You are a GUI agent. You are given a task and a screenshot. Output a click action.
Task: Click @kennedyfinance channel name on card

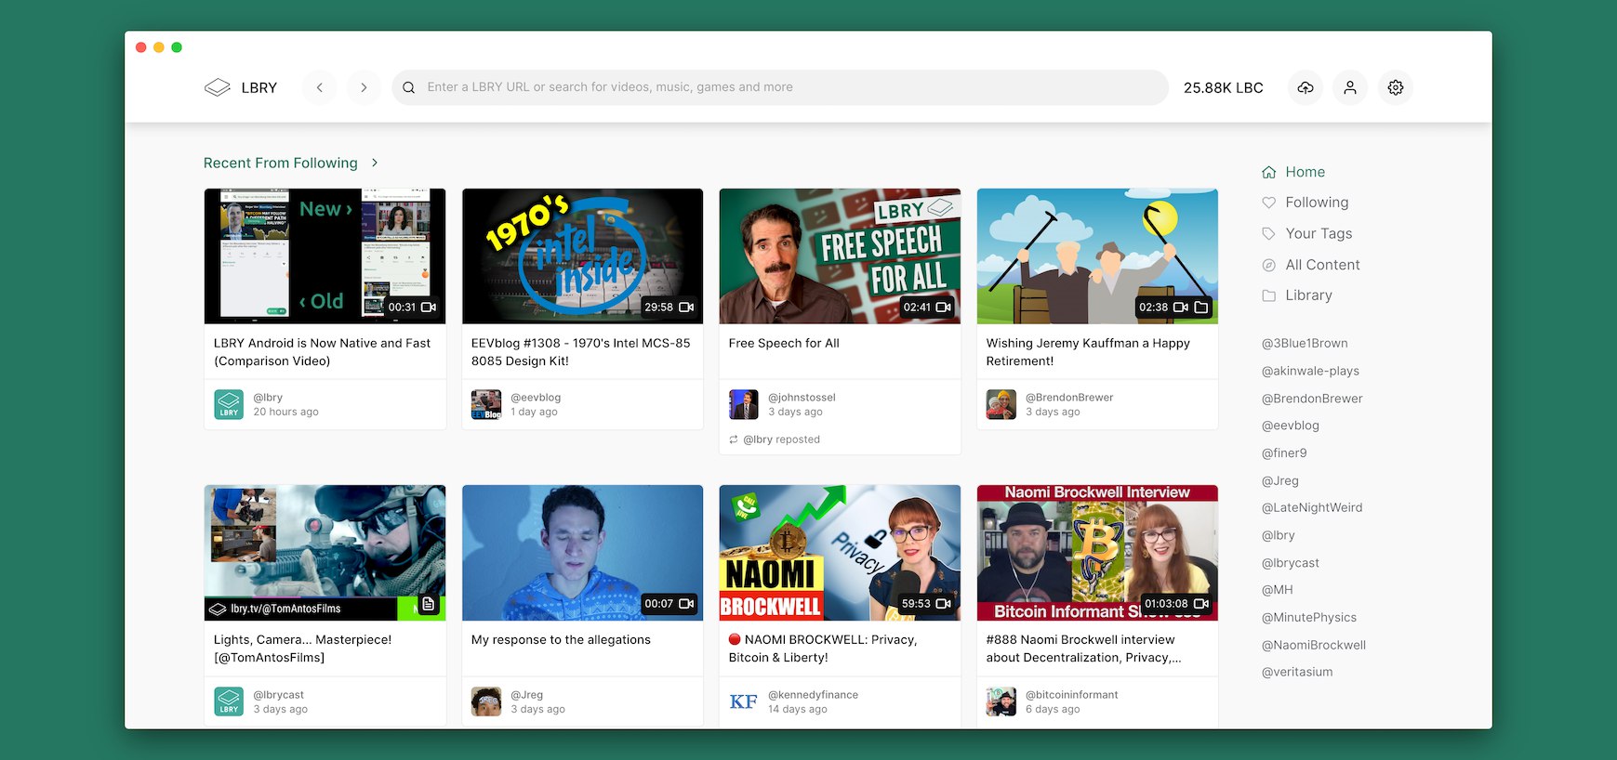tap(813, 695)
